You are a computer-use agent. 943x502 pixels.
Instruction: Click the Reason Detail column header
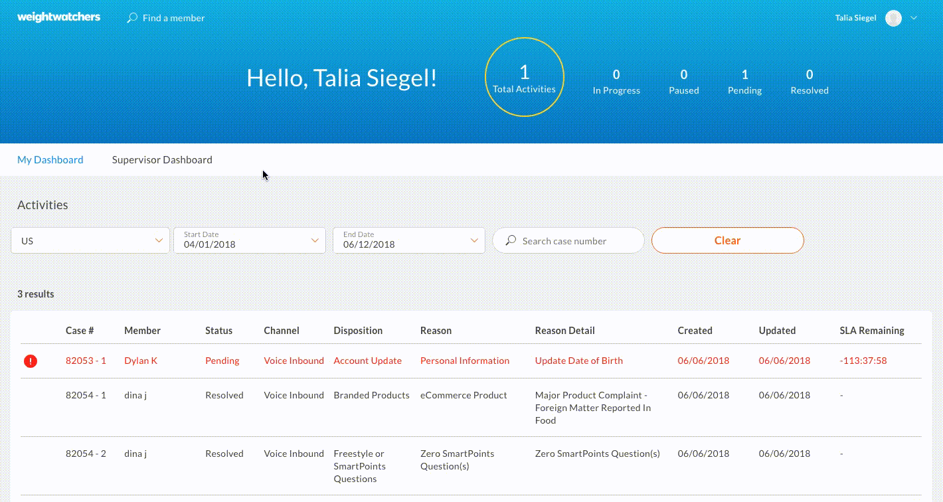point(565,330)
